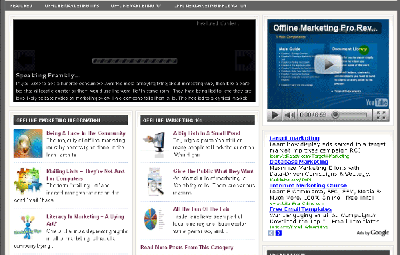Open the video in fullscreen mode
Image resolution: width=400 pixels, height=255 pixels.
(381, 115)
